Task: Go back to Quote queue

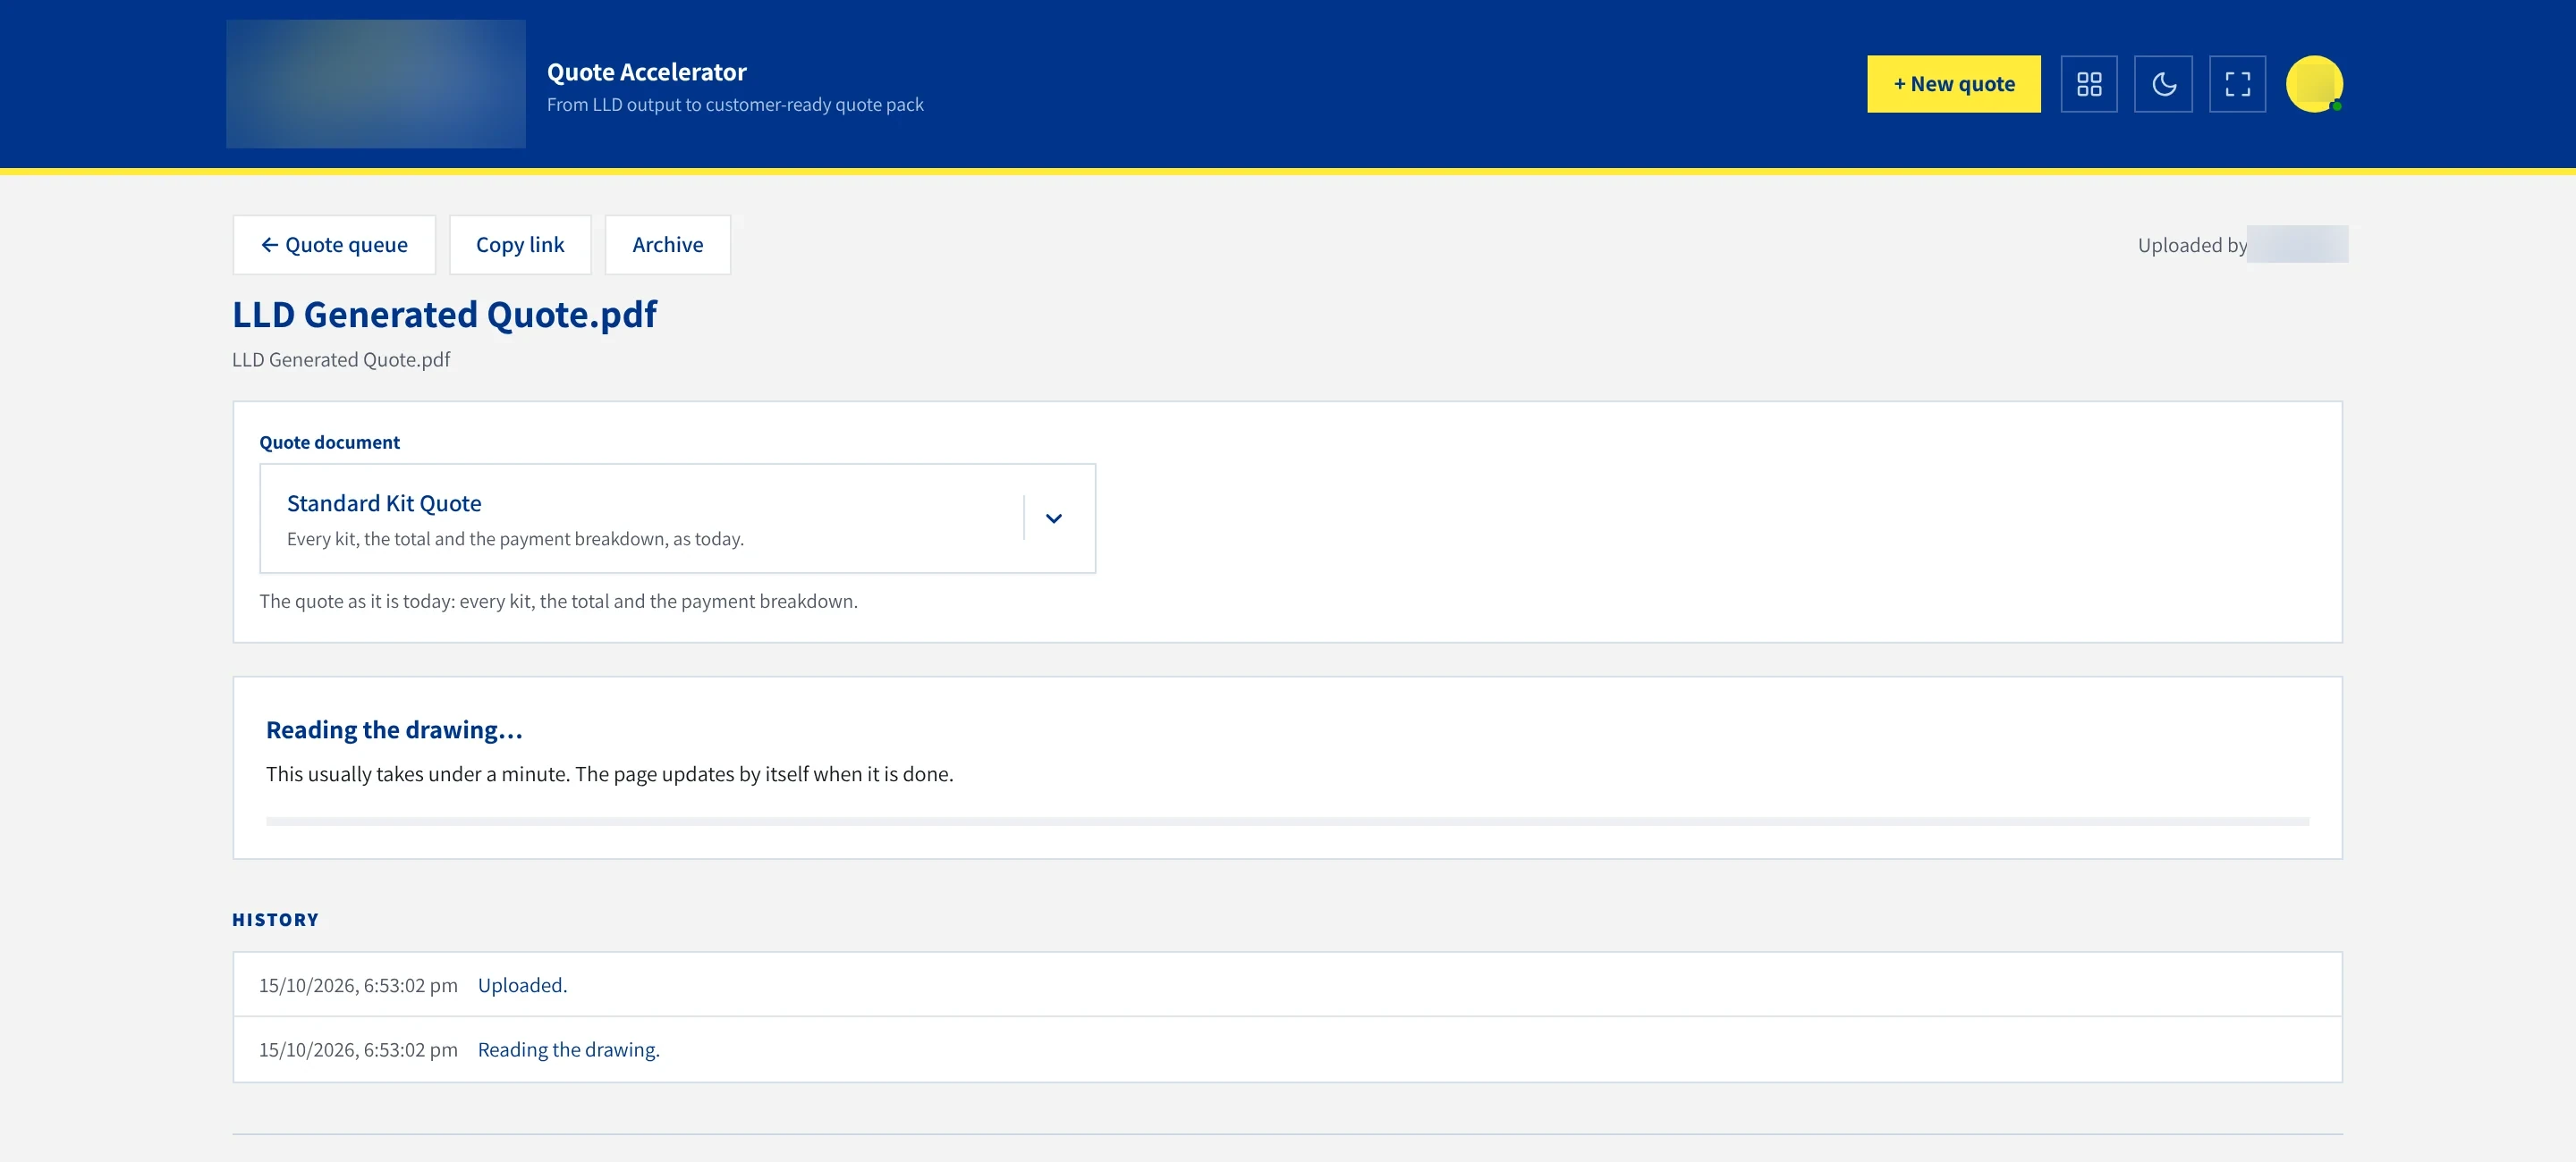Action: [x=334, y=245]
